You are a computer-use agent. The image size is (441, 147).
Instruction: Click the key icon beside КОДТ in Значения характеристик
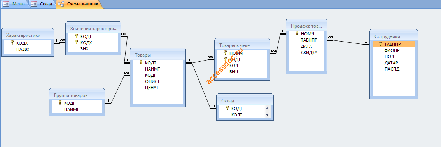click(77, 36)
